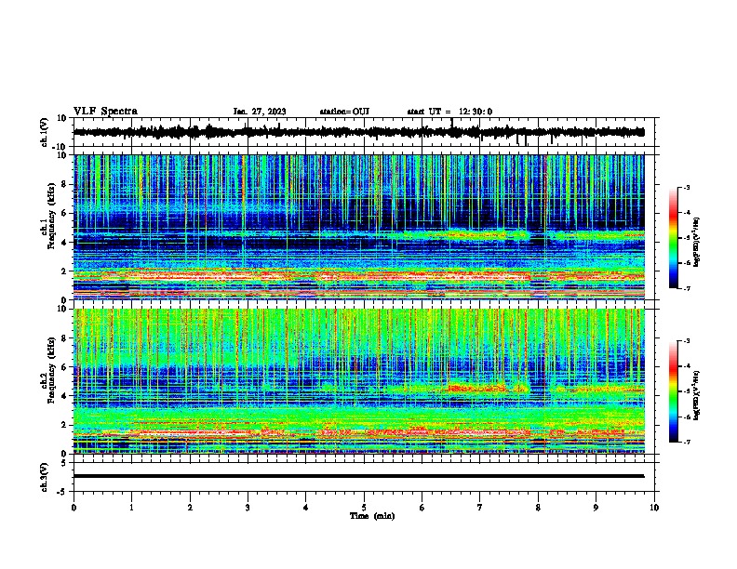The width and height of the screenshot is (737, 569).
Task: Click the "ch.3(V)" axis label
Action: pos(45,477)
